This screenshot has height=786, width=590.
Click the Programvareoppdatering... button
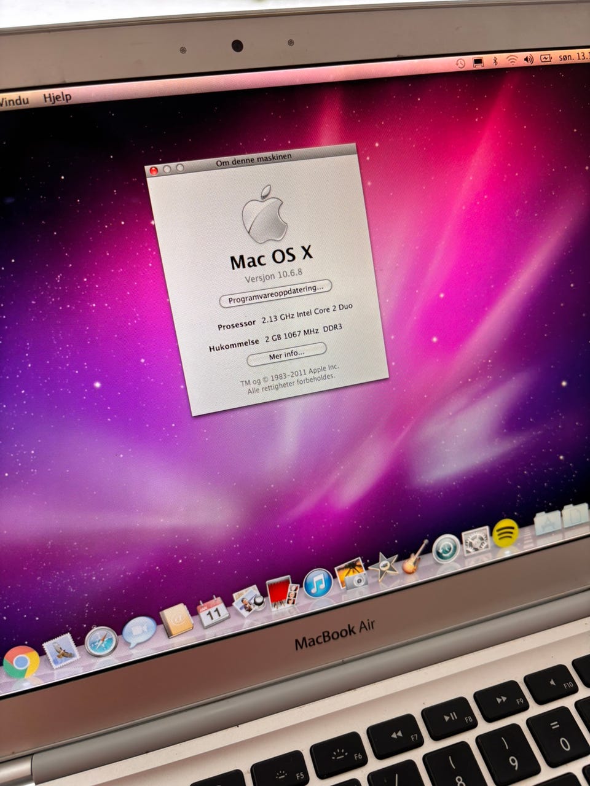point(276,293)
